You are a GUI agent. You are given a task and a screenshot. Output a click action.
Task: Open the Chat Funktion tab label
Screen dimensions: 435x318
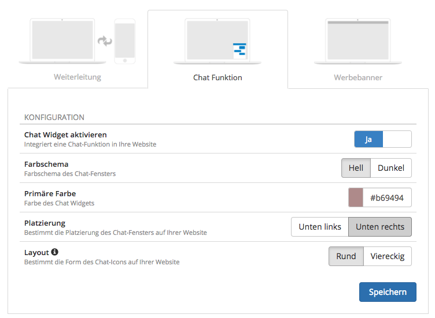217,77
